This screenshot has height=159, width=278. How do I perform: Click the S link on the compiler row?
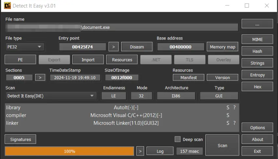[x=228, y=115]
